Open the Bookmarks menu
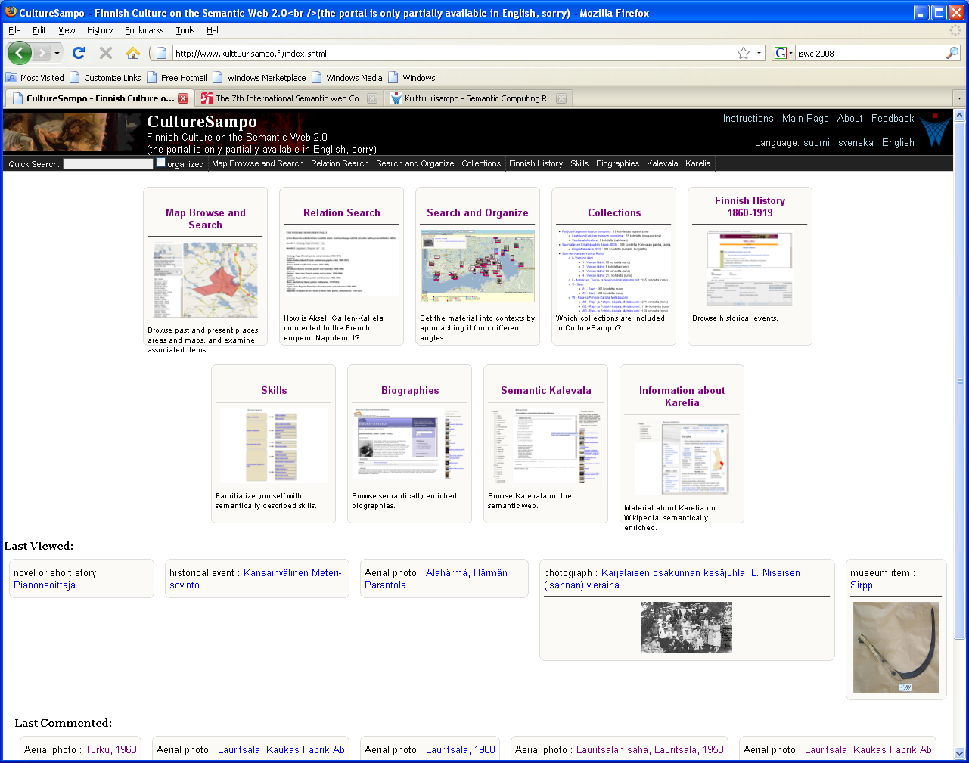 click(144, 30)
